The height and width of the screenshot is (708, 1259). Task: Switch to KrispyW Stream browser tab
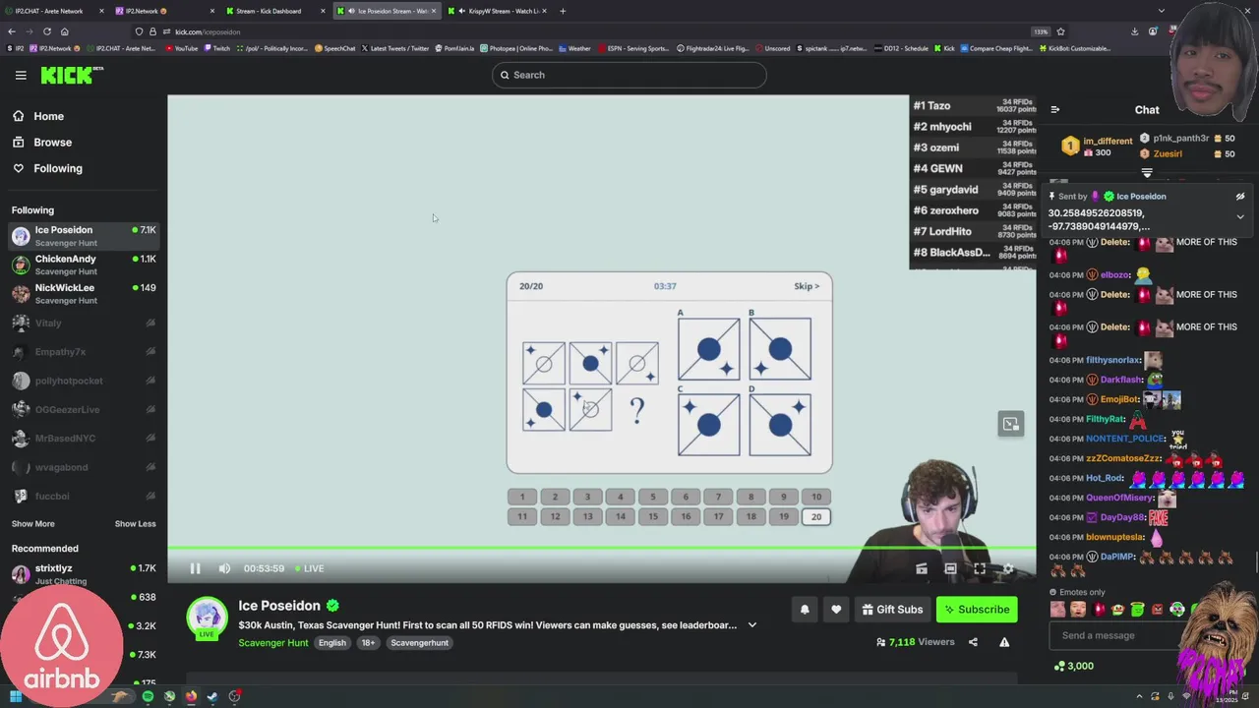(x=497, y=11)
